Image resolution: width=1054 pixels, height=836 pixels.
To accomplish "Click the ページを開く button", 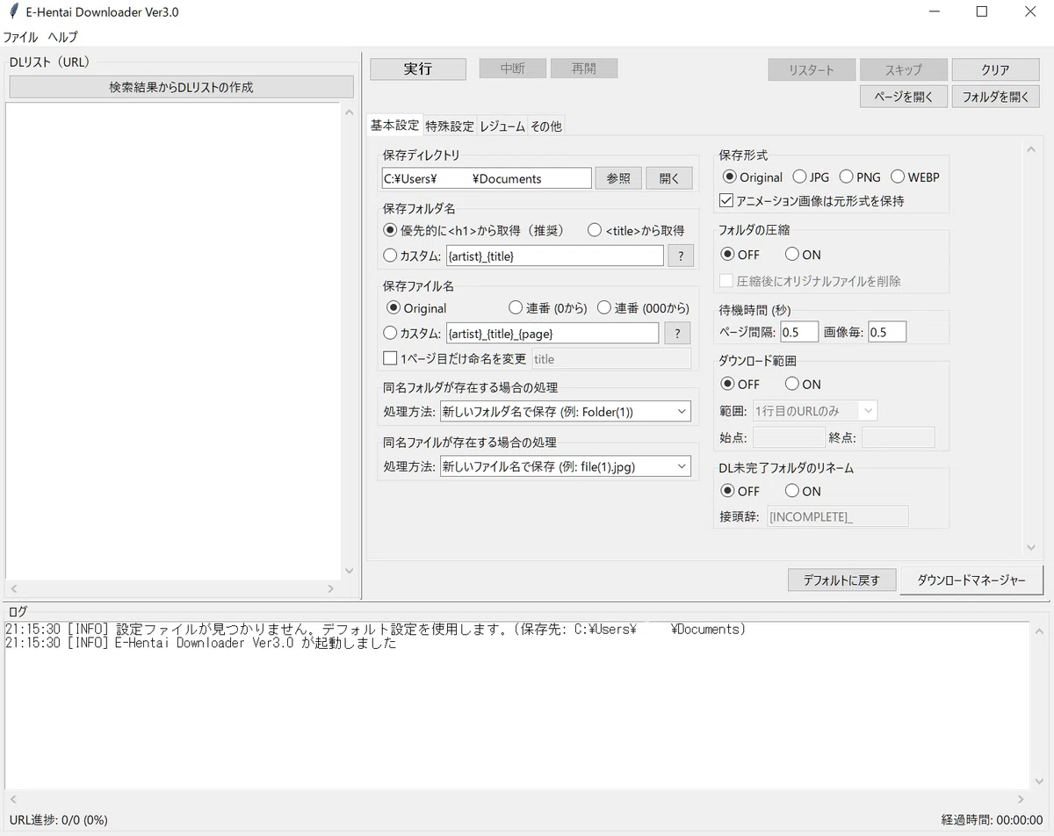I will [x=904, y=97].
